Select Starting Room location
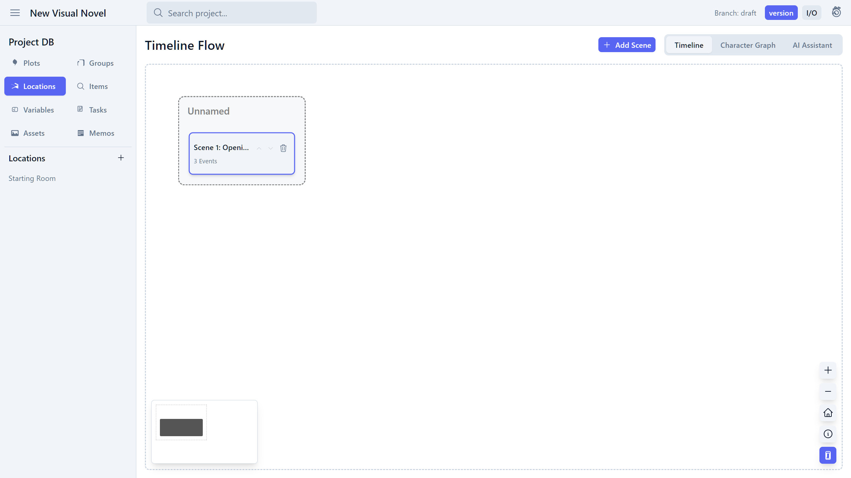This screenshot has height=478, width=851. (32, 178)
